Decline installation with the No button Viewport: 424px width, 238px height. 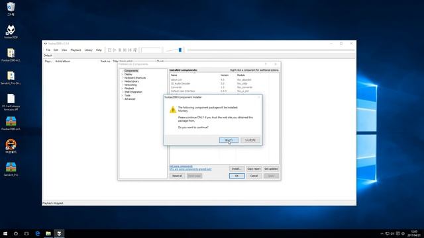pyautogui.click(x=250, y=140)
